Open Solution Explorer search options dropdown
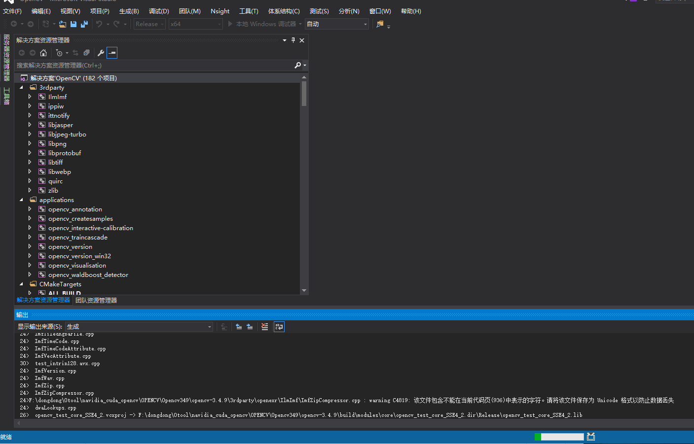Viewport: 694px width, 444px height. [305, 65]
